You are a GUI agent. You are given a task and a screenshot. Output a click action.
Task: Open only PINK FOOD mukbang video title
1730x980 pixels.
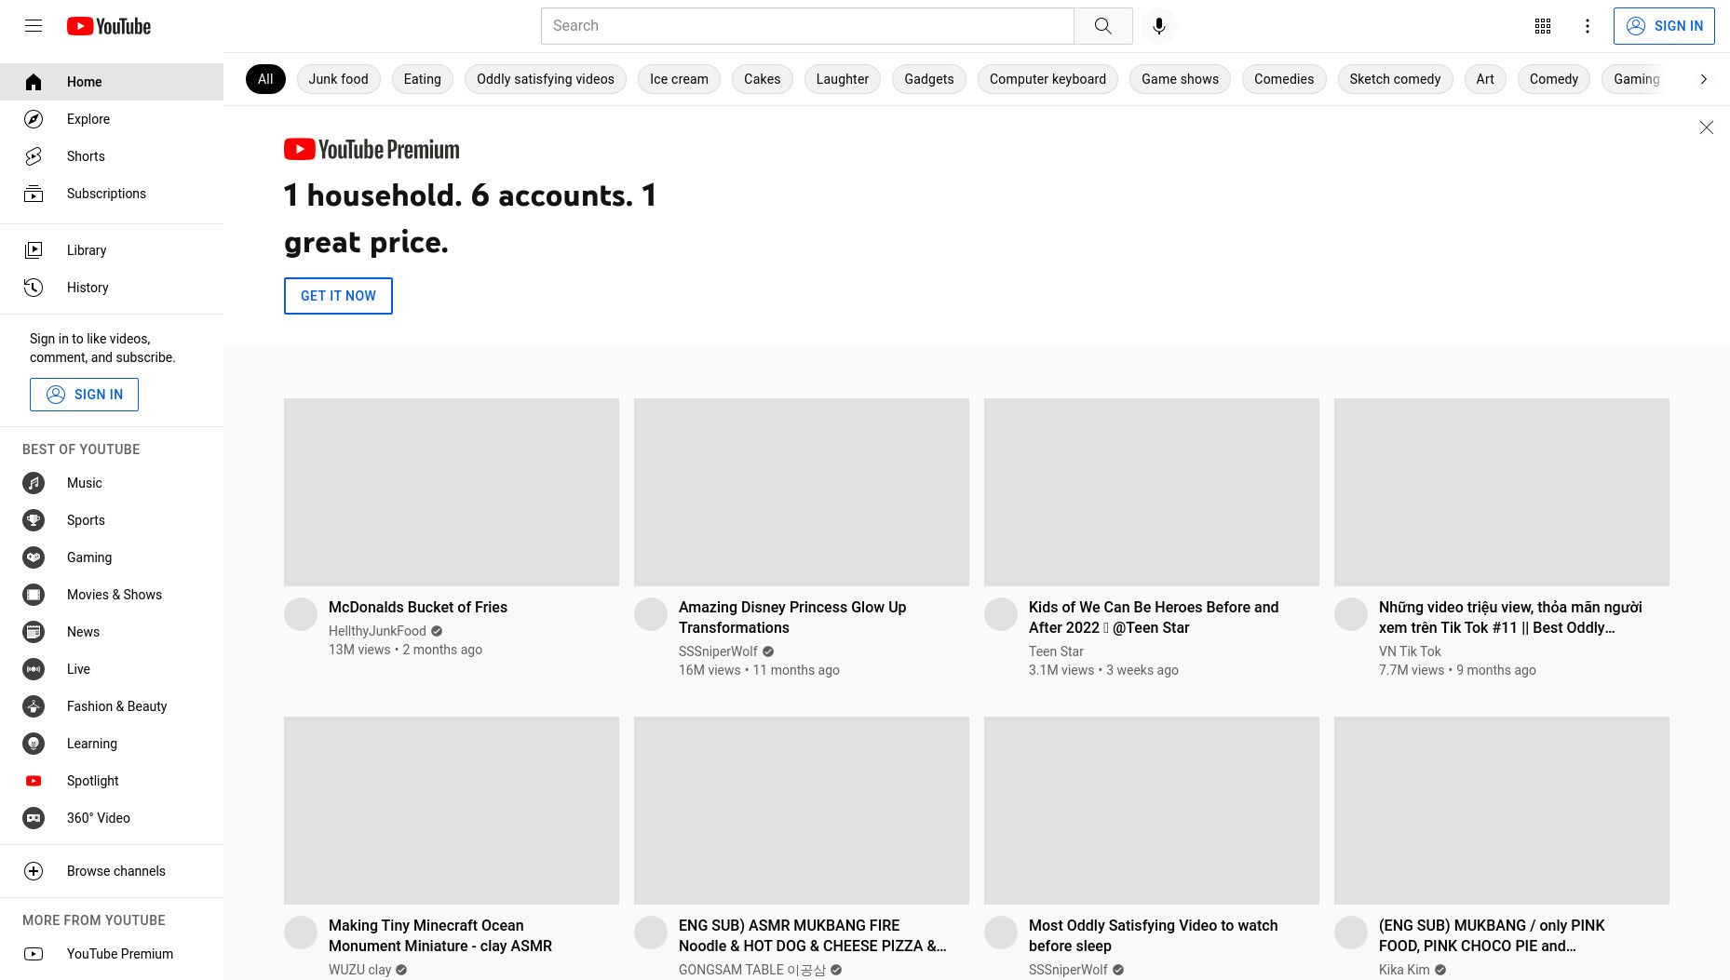click(1492, 935)
